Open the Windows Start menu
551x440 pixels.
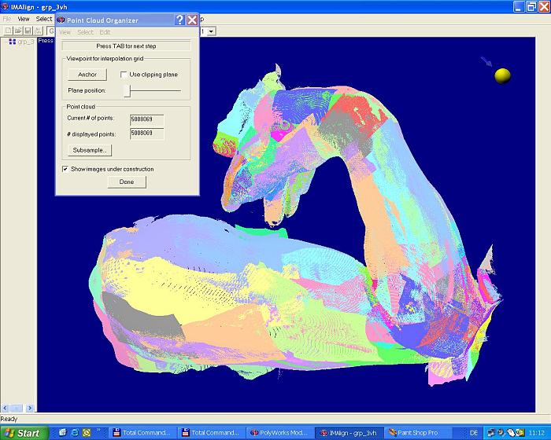(x=24, y=433)
